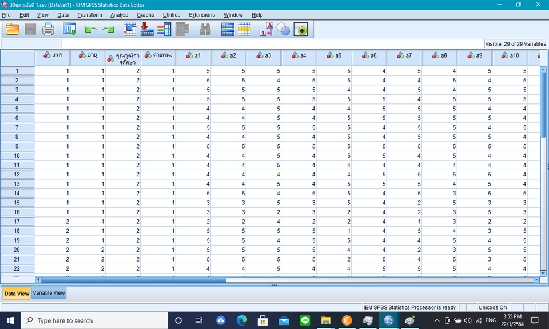Screen dimensions: 549x329
Task: Click the Save floppy disk icon
Action: [30, 29]
